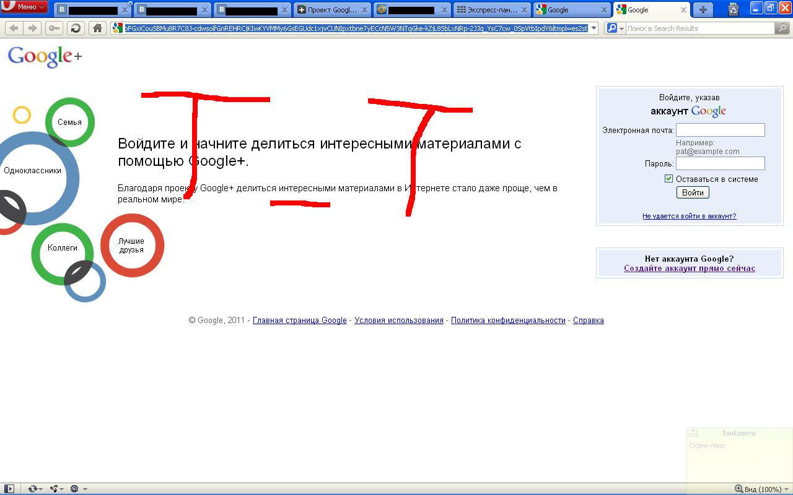793x495 pixels.
Task: Click the fantzorro chat popup header
Action: [739, 433]
